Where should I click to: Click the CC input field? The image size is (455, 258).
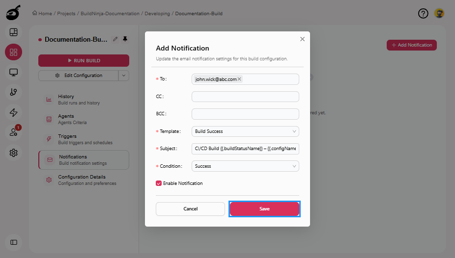[245, 97]
